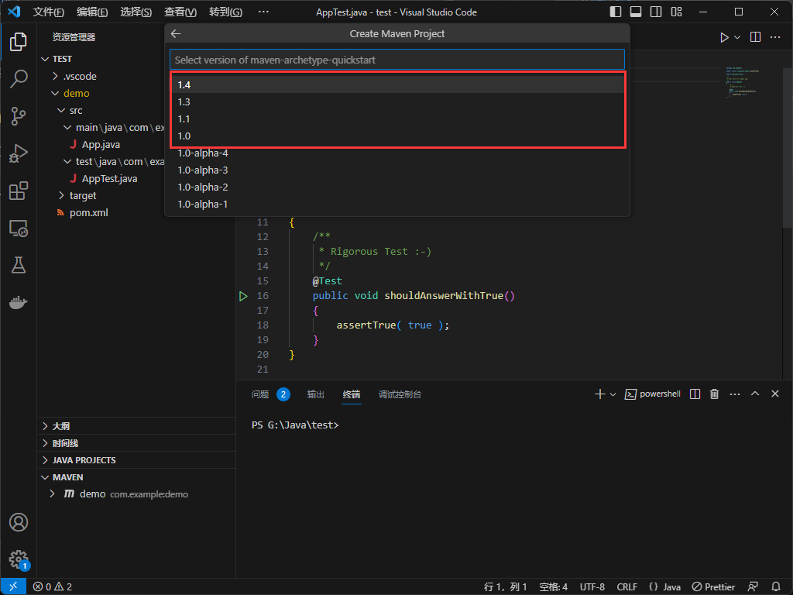This screenshot has height=595, width=793.
Task: Open the Docker view in activity bar
Action: (x=19, y=302)
